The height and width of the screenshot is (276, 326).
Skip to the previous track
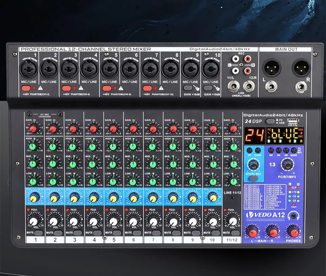point(278,150)
